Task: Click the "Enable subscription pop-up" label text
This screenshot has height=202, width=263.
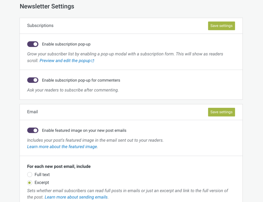Action: (66, 44)
